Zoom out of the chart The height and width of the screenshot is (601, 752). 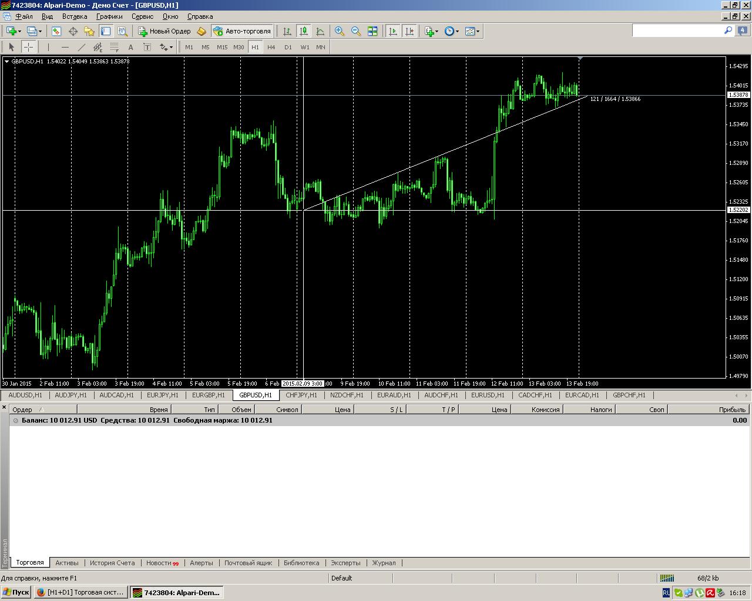[356, 31]
